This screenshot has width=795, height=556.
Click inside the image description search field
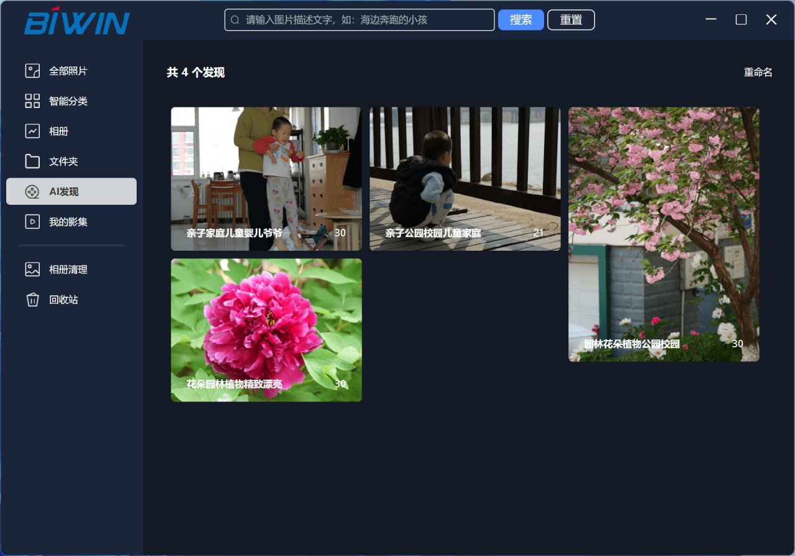(359, 19)
